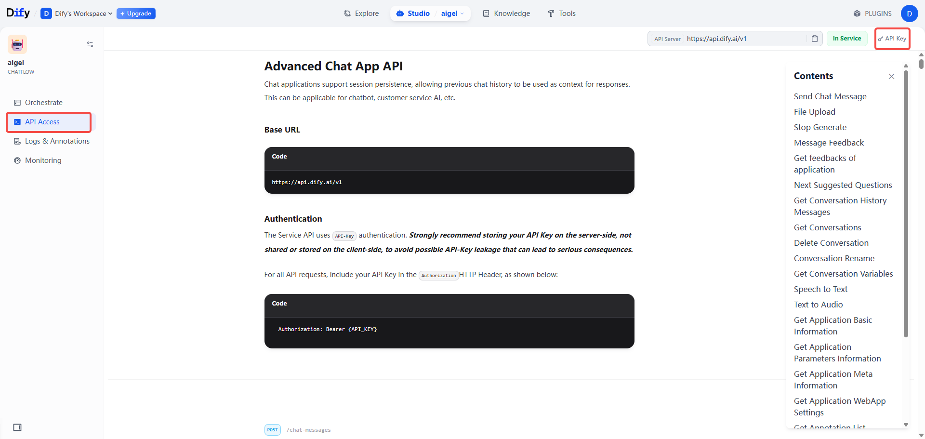The image size is (925, 439).
Task: Go to the Knowledge tab
Action: pyautogui.click(x=506, y=13)
